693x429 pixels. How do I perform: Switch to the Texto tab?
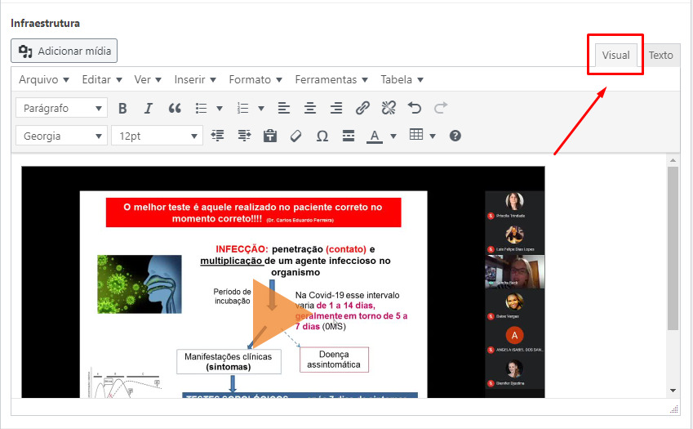661,55
